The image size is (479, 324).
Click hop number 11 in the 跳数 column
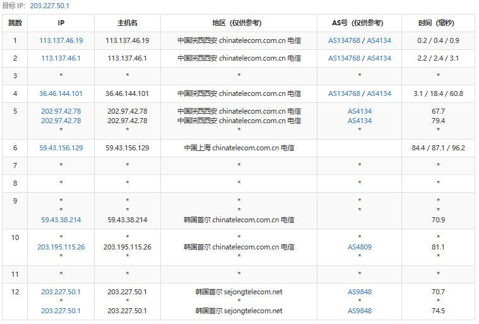pyautogui.click(x=15, y=274)
